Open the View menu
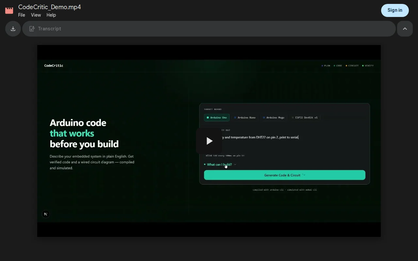418x261 pixels. 36,15
